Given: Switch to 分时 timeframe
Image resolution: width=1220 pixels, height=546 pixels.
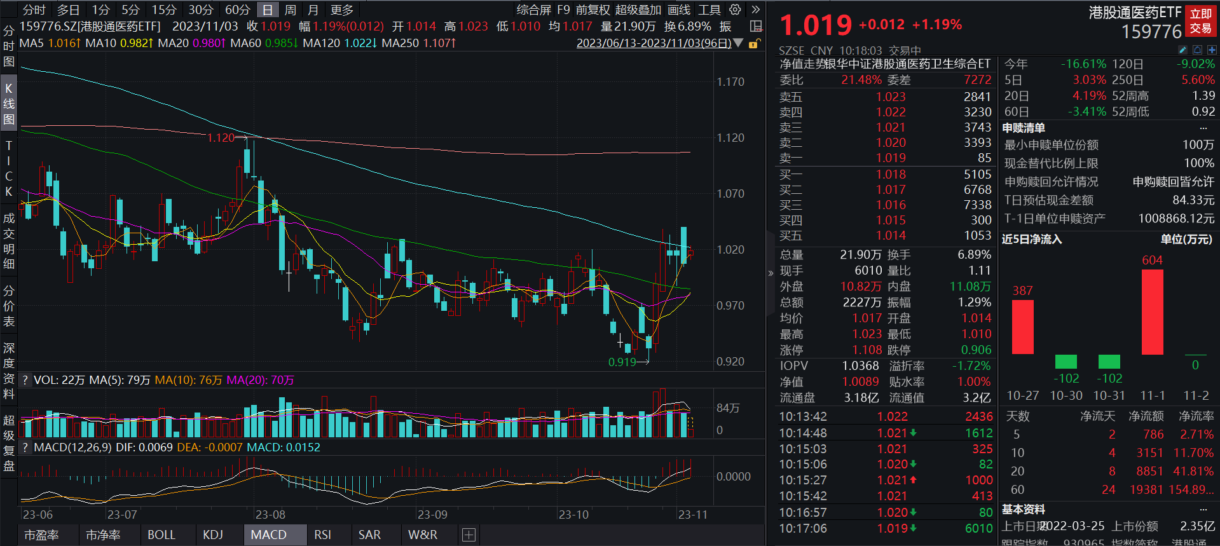Looking at the screenshot, I should point(34,10).
